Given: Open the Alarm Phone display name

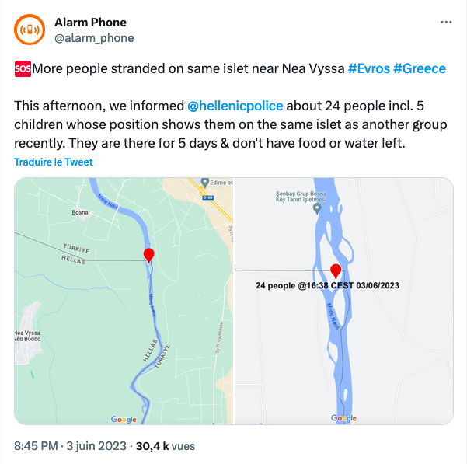Looking at the screenshot, I should [x=90, y=22].
